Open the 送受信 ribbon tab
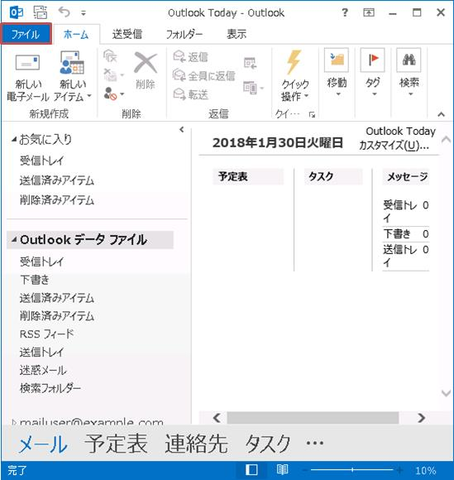This screenshot has width=454, height=480. 127,34
